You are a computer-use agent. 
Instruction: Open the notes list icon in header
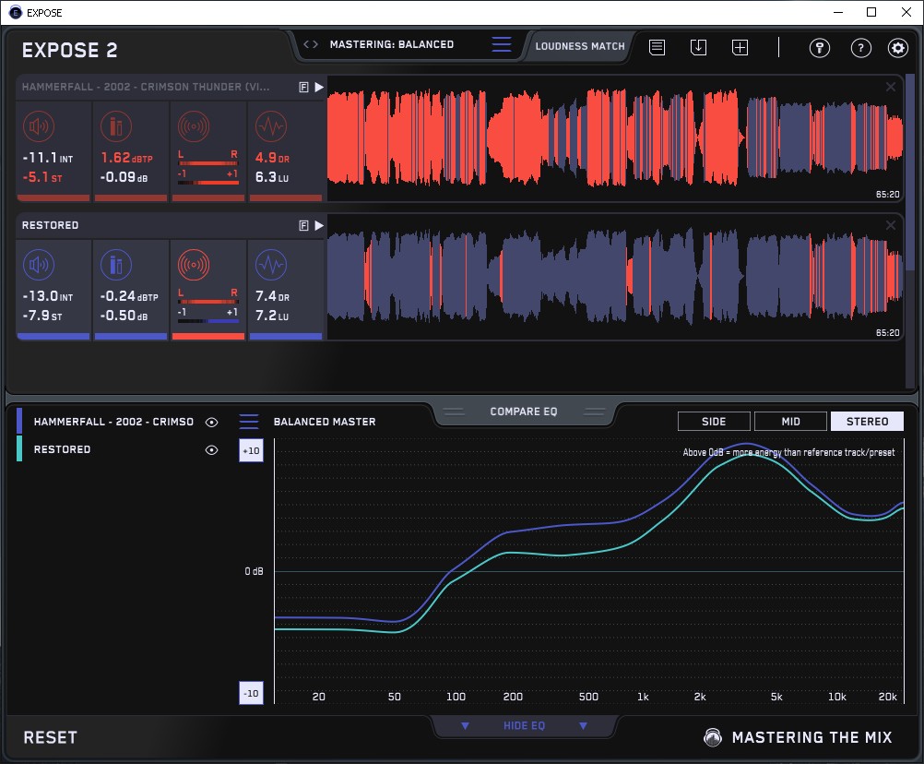[x=657, y=48]
